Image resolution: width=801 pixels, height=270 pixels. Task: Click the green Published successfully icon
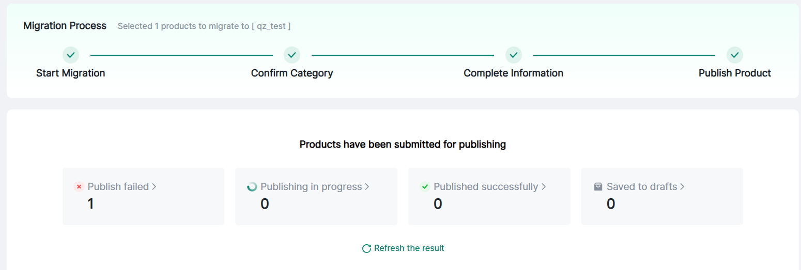425,187
